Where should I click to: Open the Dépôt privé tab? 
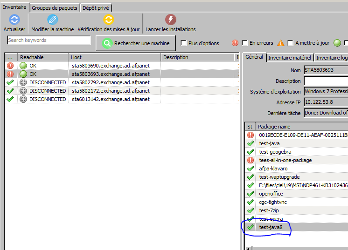click(x=97, y=8)
